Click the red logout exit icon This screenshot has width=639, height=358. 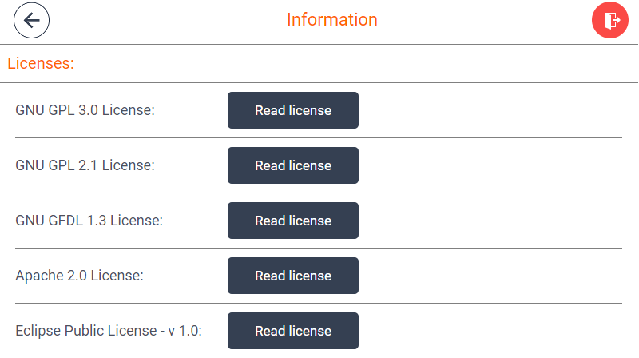coord(610,20)
